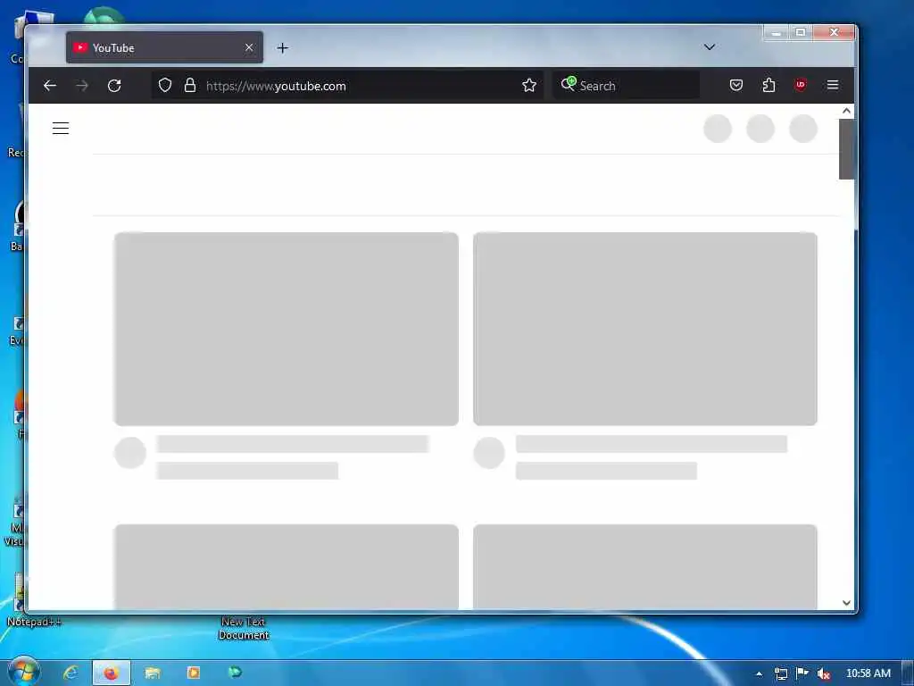Go back using the browser back arrow
Image resolution: width=914 pixels, height=686 pixels.
click(x=50, y=86)
